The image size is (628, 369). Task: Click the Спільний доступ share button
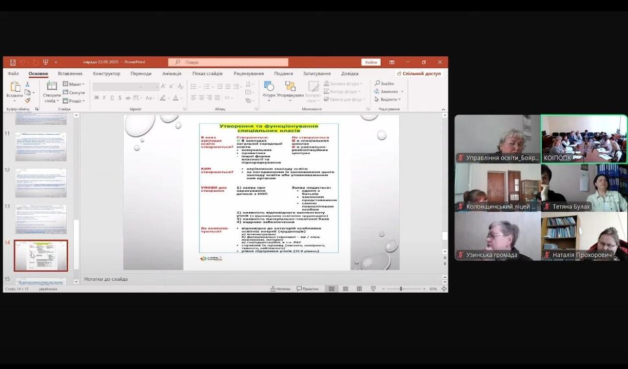(x=419, y=73)
